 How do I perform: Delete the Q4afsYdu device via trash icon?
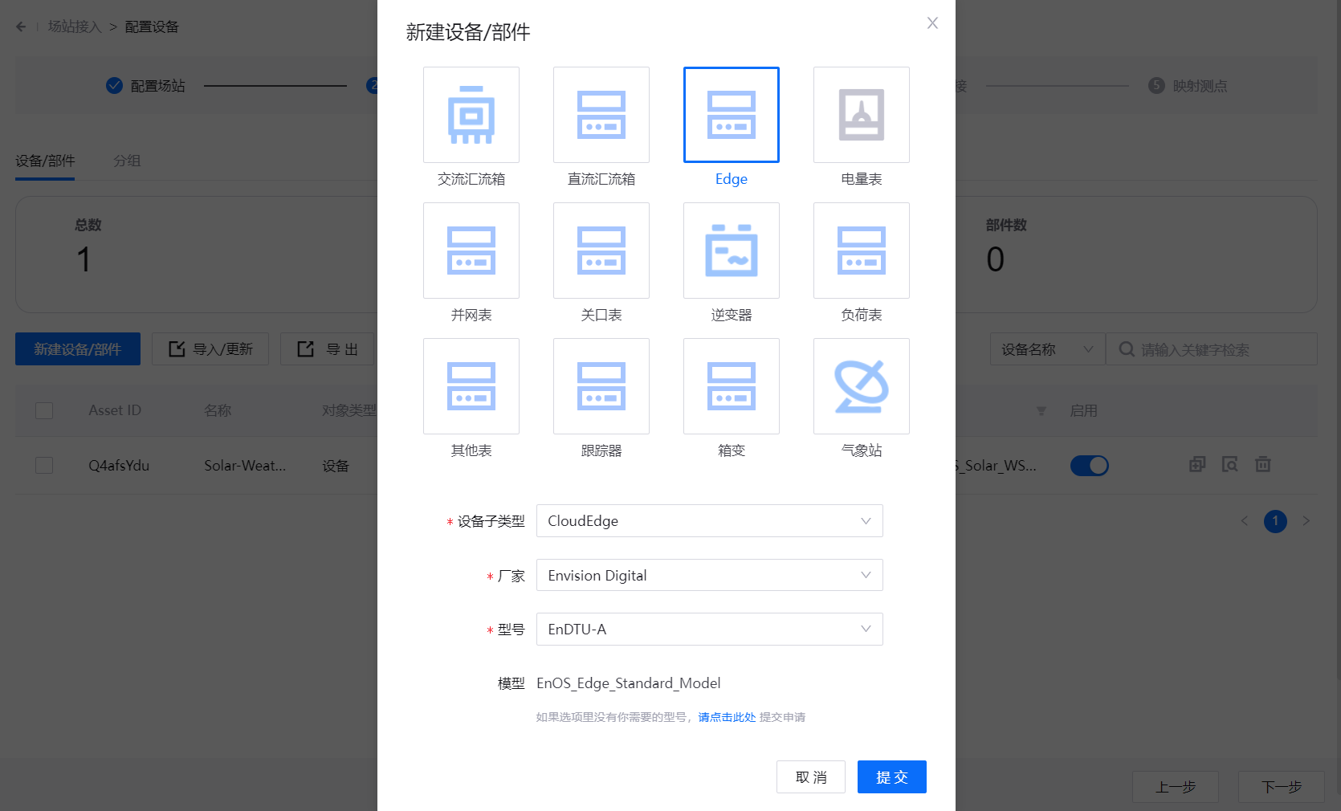[x=1263, y=464]
